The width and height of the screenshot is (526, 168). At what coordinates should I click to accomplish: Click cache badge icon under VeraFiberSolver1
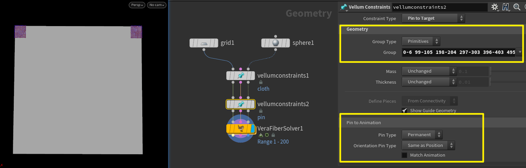coord(261,135)
